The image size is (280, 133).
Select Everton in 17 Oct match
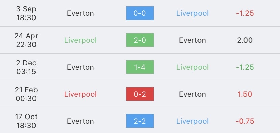[x=80, y=121]
